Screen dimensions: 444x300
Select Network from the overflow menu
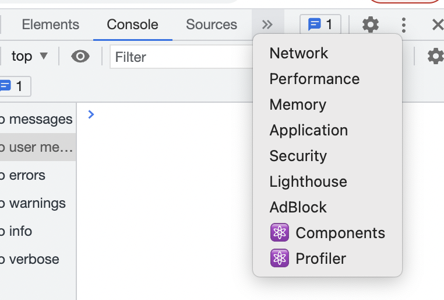point(299,53)
